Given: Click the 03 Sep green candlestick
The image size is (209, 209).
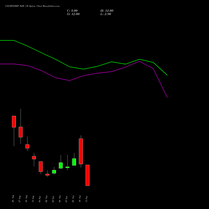Looking at the screenshot, I should tap(54, 172).
